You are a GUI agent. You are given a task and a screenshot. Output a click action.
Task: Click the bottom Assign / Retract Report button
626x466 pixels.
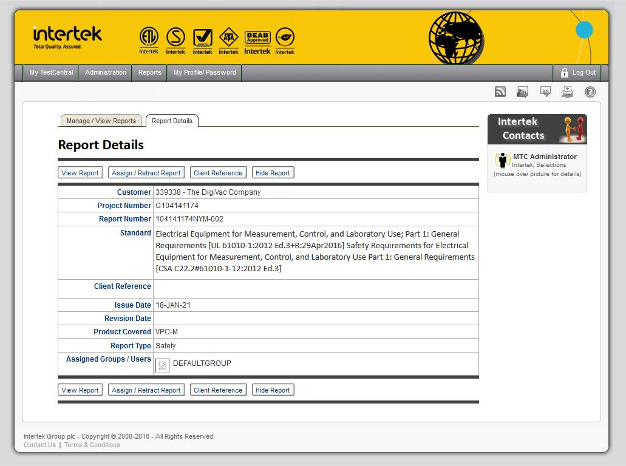146,390
